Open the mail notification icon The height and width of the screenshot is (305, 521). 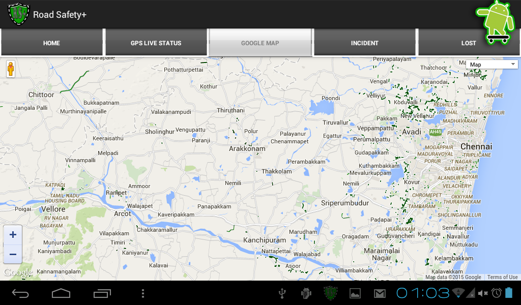click(380, 293)
